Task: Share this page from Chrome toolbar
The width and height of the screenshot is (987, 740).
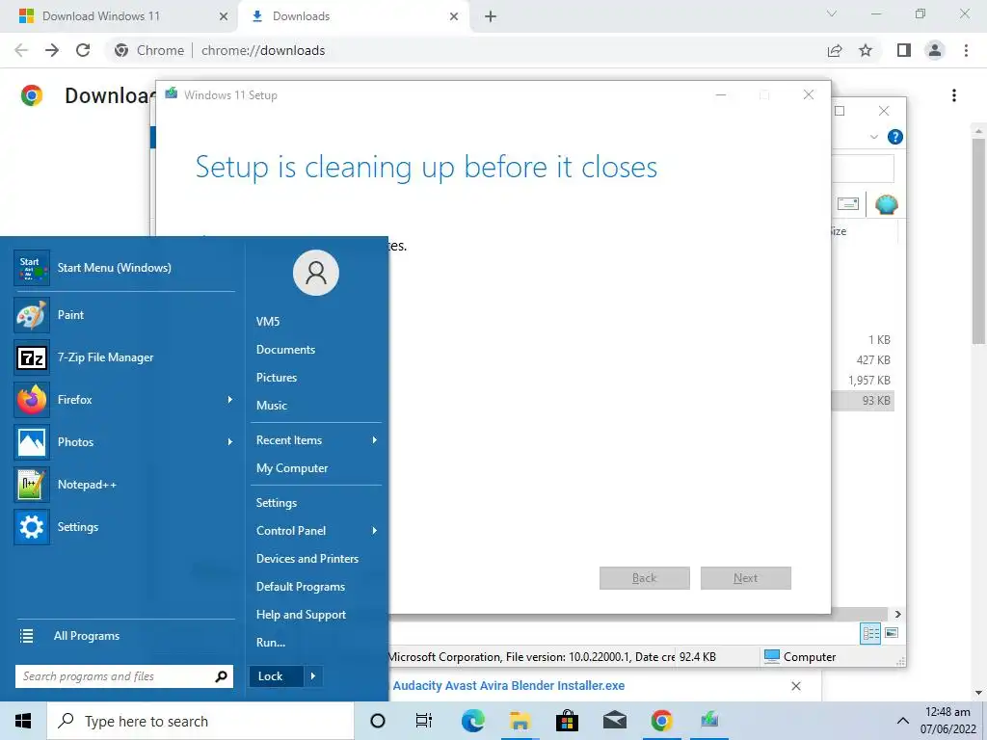Action: pyautogui.click(x=835, y=50)
